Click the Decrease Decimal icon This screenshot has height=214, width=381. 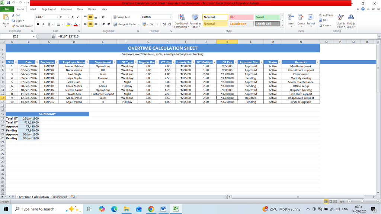click(169, 24)
